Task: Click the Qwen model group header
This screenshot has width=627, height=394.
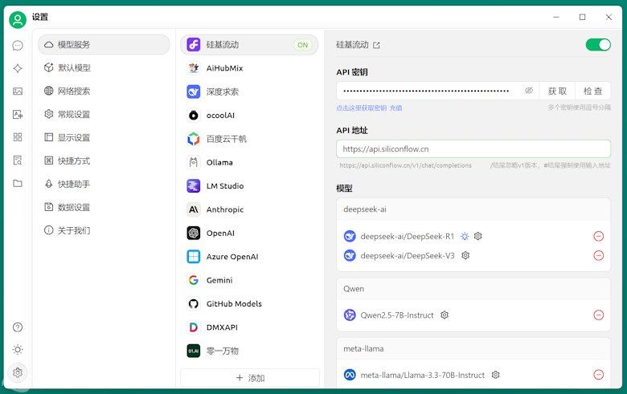Action: coord(473,289)
